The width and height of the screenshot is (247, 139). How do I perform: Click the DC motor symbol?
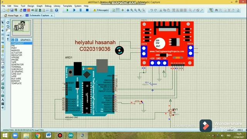119,51
